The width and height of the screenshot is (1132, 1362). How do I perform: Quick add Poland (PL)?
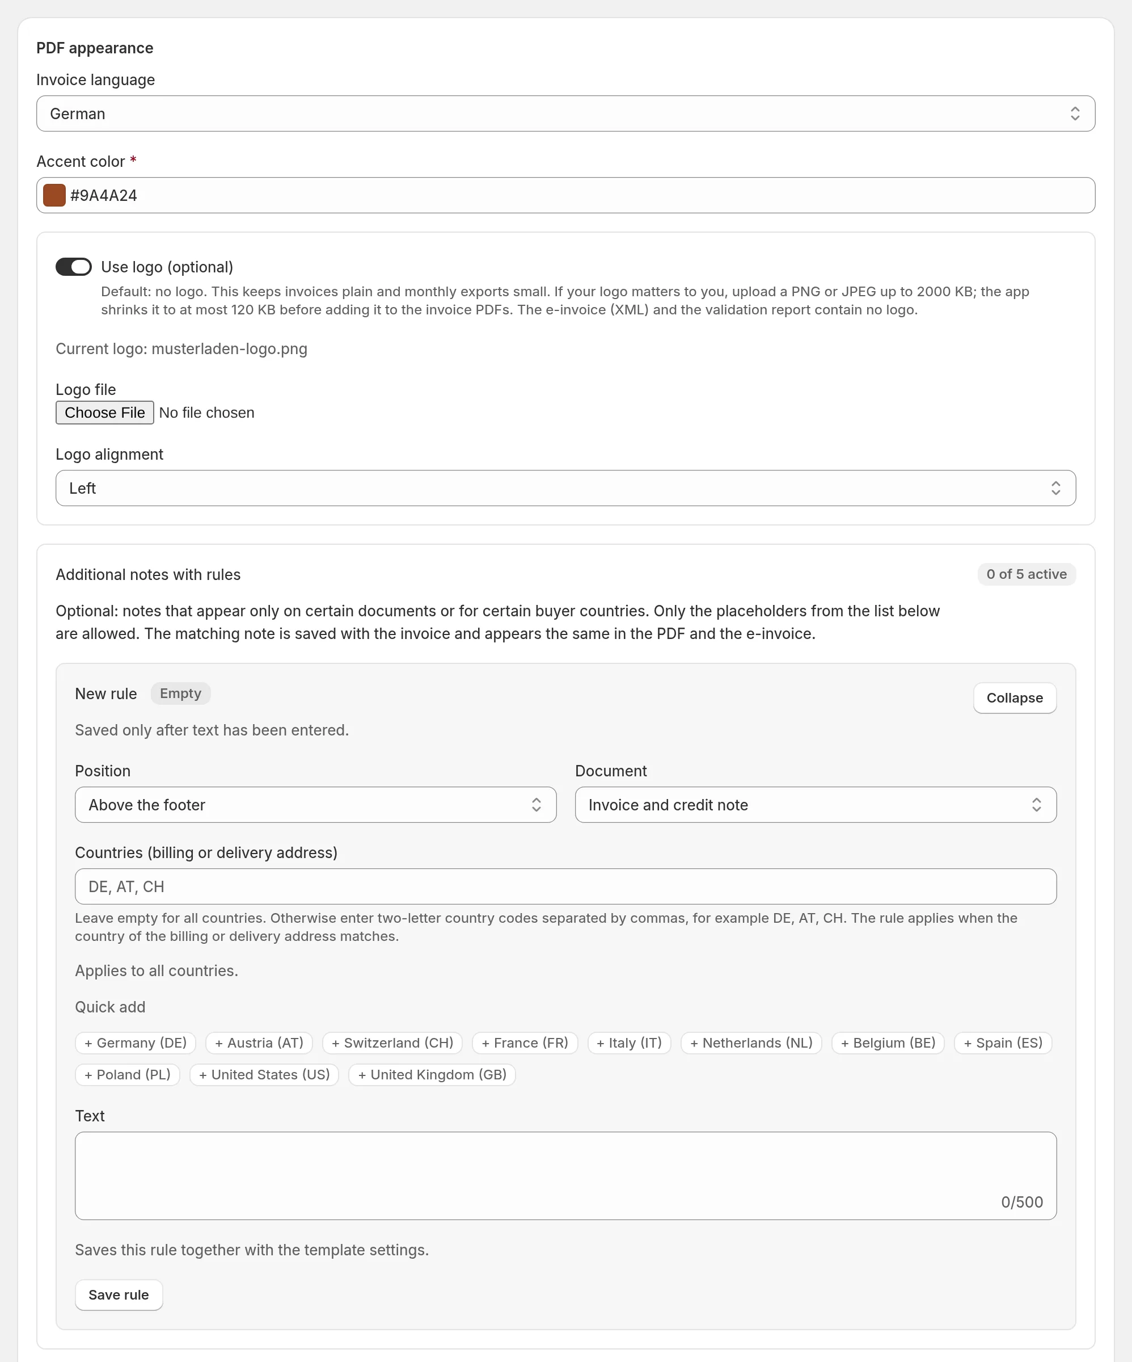coord(128,1075)
